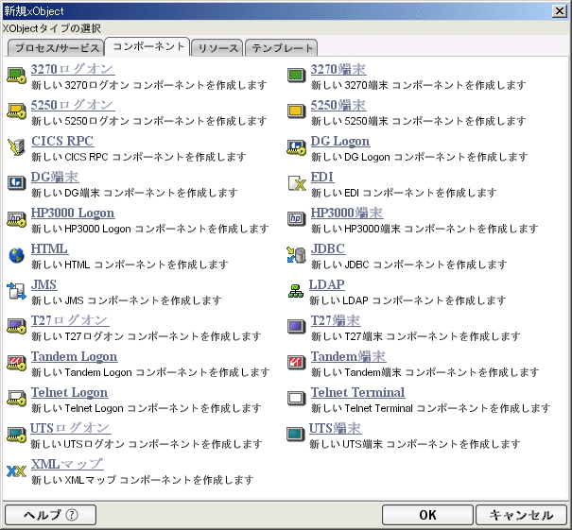Open the UTS端末 link
This screenshot has width=572, height=530.
coord(336,428)
